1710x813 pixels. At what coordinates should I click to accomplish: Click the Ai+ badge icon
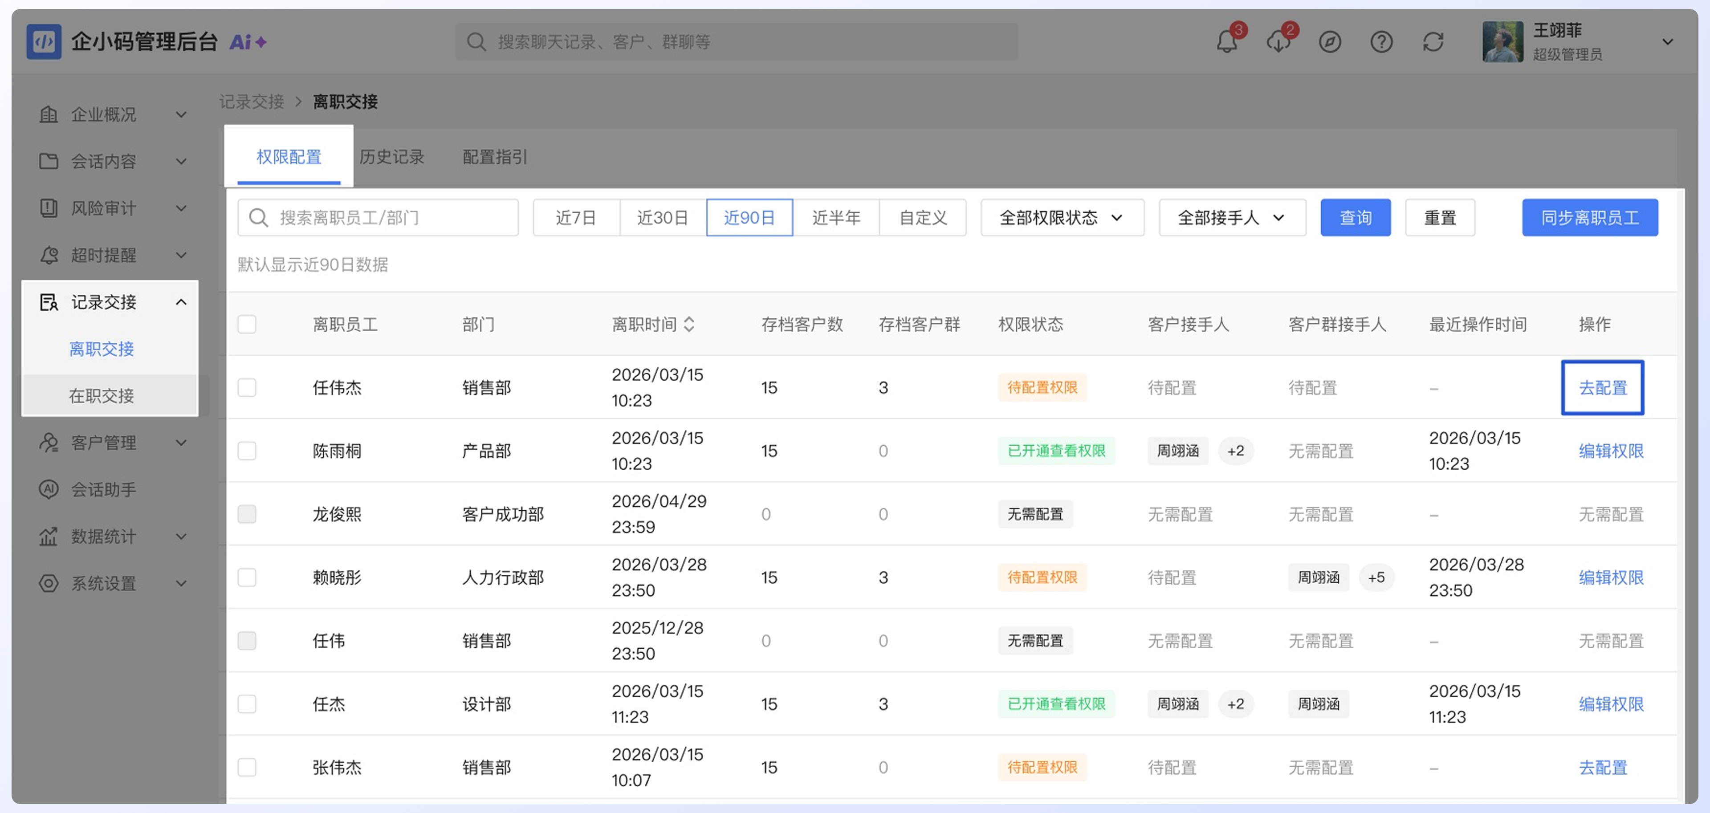click(248, 42)
